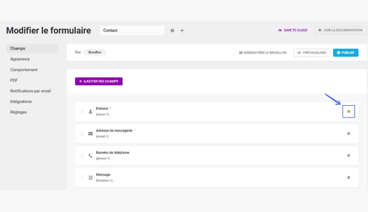368x212 pixels.
Task: Click the Ajouter des champs button
Action: click(99, 81)
